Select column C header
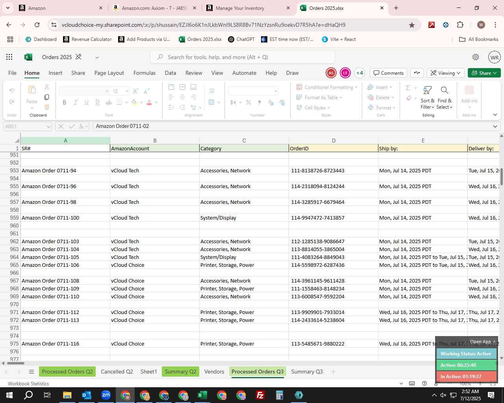 coord(244,140)
